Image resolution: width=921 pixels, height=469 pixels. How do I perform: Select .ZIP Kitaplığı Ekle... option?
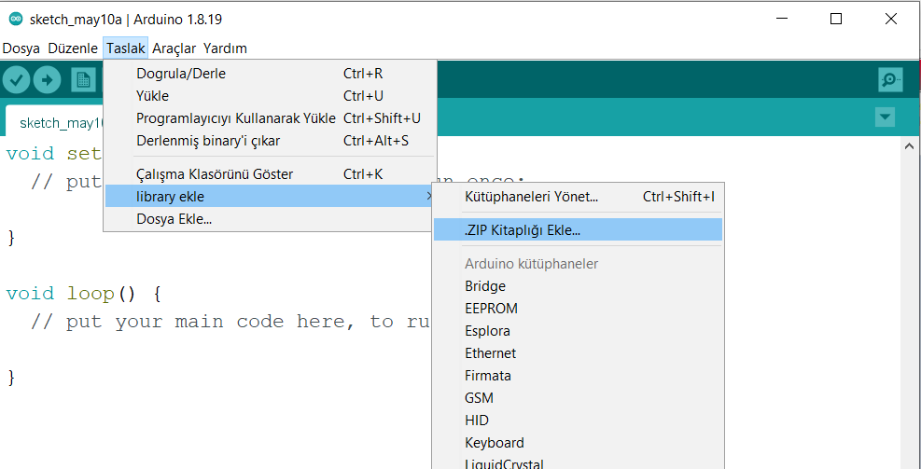click(523, 230)
